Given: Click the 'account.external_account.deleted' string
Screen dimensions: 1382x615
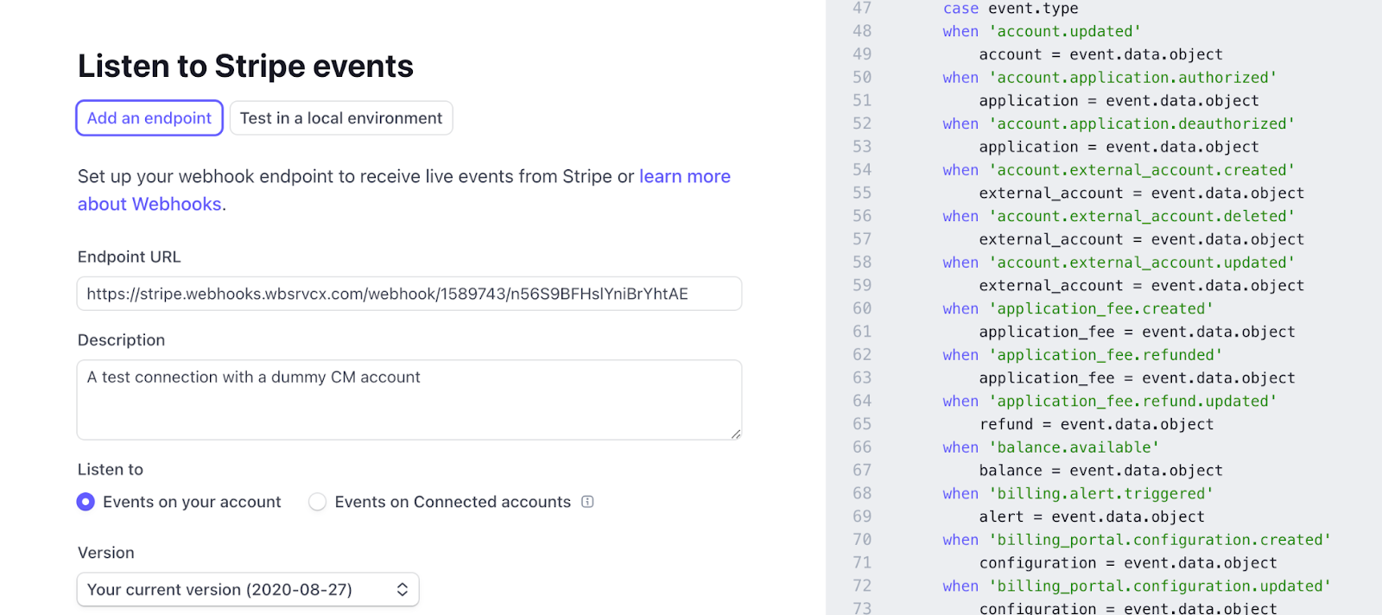Looking at the screenshot, I should pos(1141,216).
